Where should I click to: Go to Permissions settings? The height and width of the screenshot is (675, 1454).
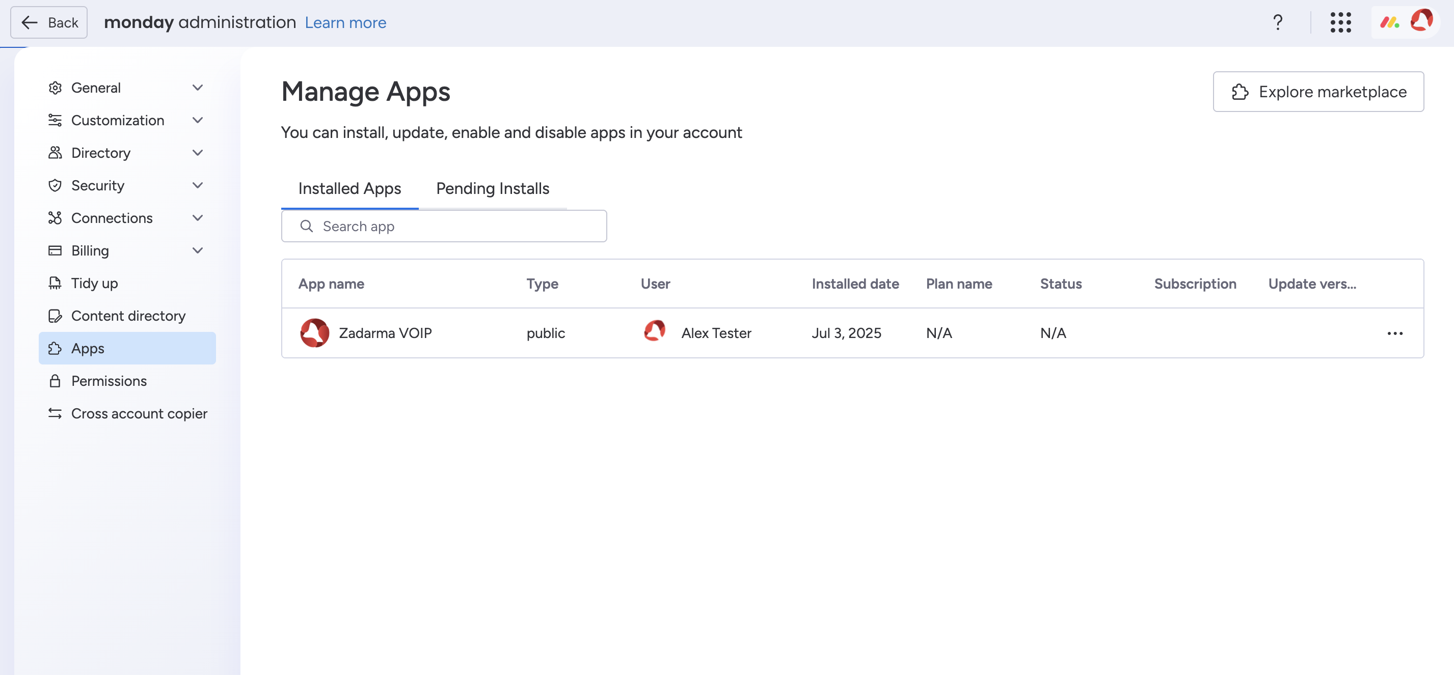[109, 381]
